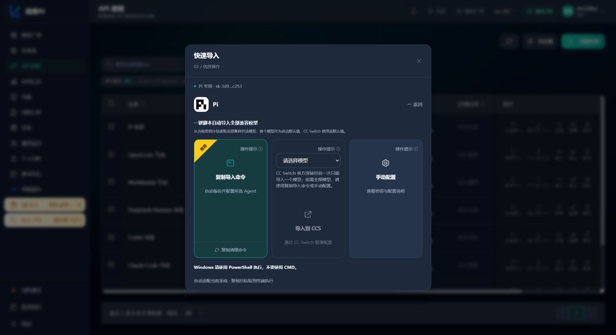
Task: Click the key label Pi 专用 · sk-3d9...c253
Action: coord(220,86)
